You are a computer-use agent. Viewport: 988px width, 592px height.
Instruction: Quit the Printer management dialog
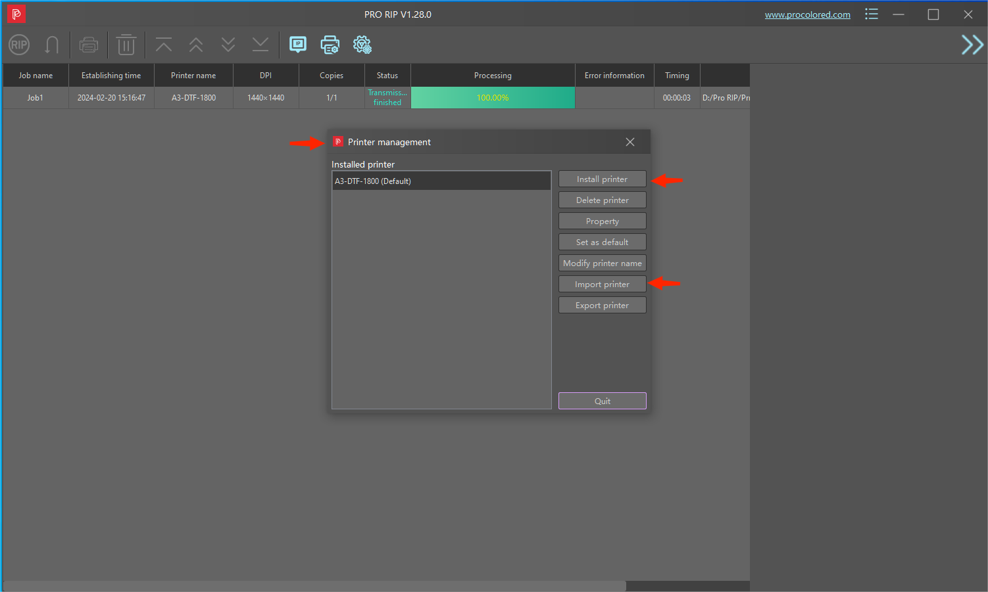[602, 401]
